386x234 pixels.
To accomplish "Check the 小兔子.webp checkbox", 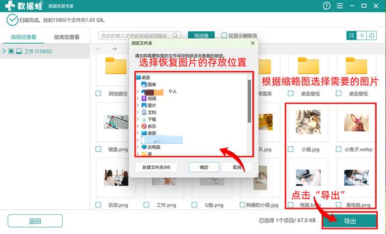I will (x=338, y=149).
